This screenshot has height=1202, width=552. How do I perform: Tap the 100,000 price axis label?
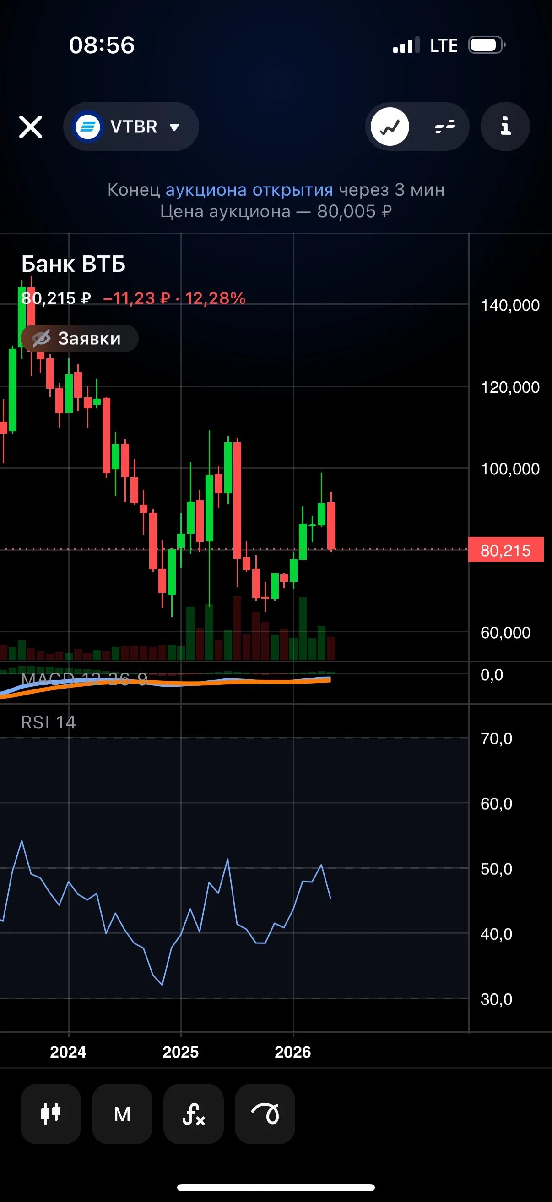tap(510, 469)
